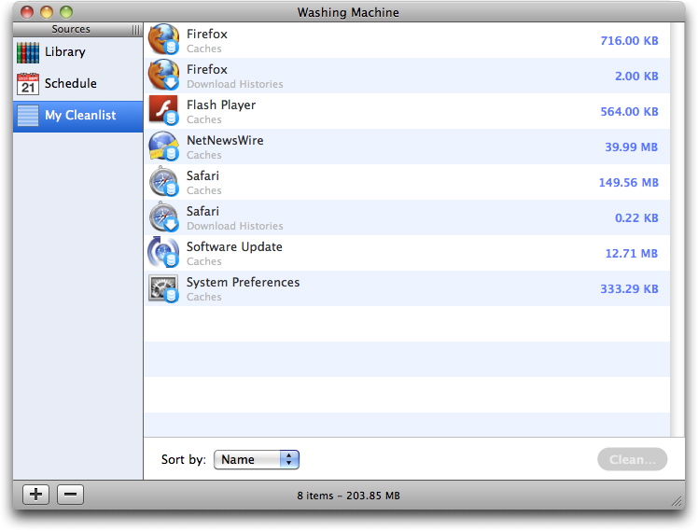Click the Safari Download Histories icon
Screen dimensions: 698x531
[x=163, y=217]
